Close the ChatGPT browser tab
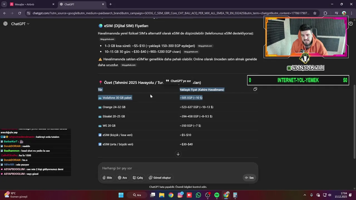Screen dimensions: 356x200 [103, 4]
